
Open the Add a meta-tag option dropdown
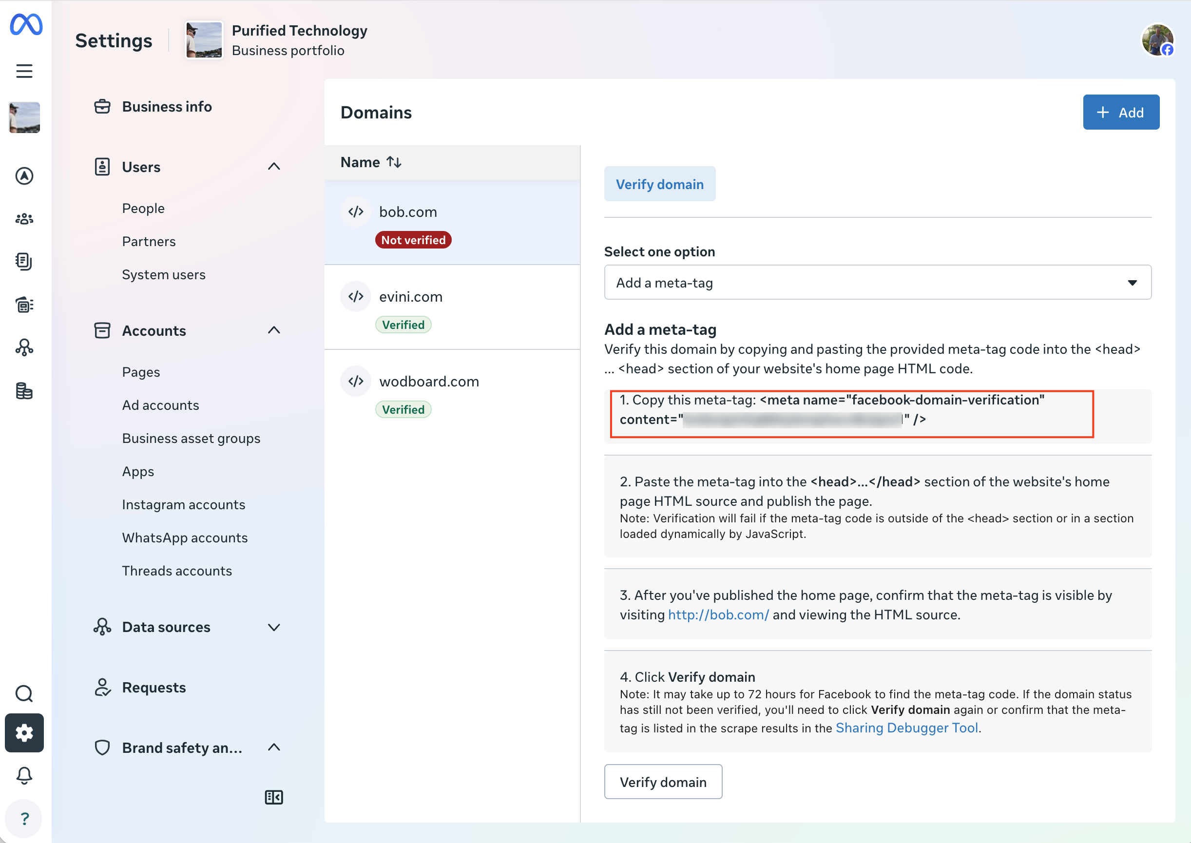click(x=878, y=283)
